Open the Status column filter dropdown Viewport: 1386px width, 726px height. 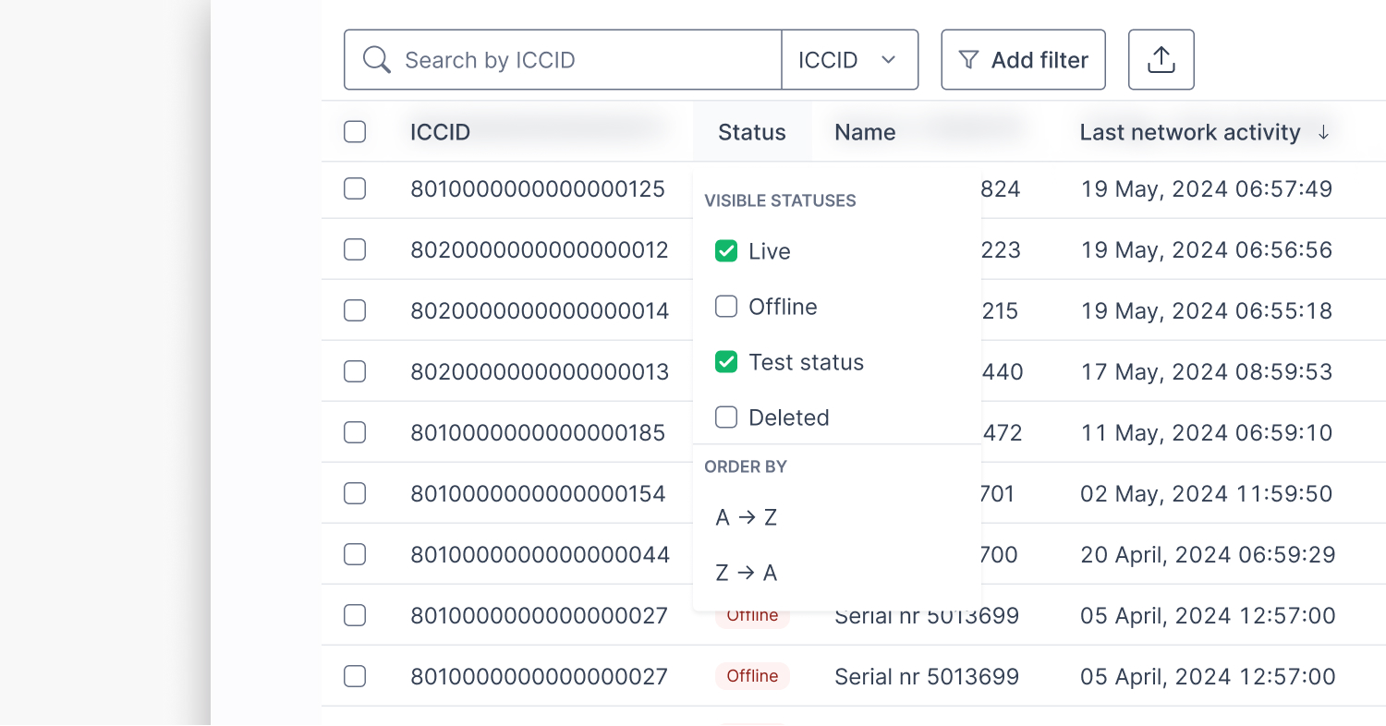(751, 131)
